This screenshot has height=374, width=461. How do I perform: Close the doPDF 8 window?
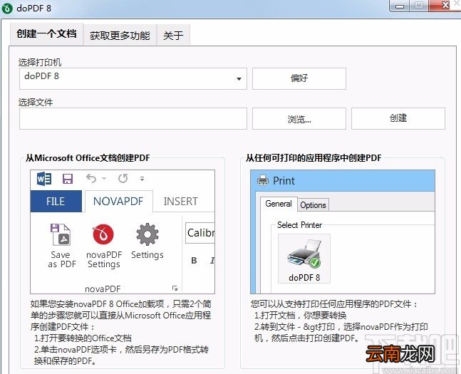click(445, 6)
